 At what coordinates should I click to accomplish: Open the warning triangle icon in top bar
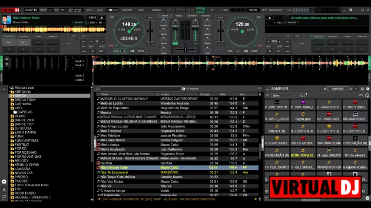tap(344, 10)
